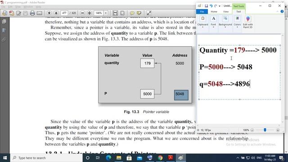
Task: Click the 146% zoom value field
Action: pos(99,13)
